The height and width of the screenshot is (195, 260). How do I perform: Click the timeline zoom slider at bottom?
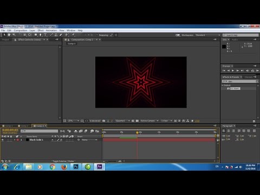click(x=112, y=161)
